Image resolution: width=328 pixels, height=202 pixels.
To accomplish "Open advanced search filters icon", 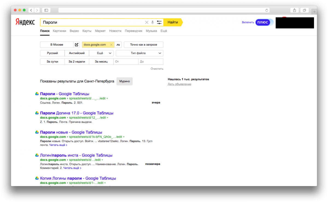I will coord(159,22).
